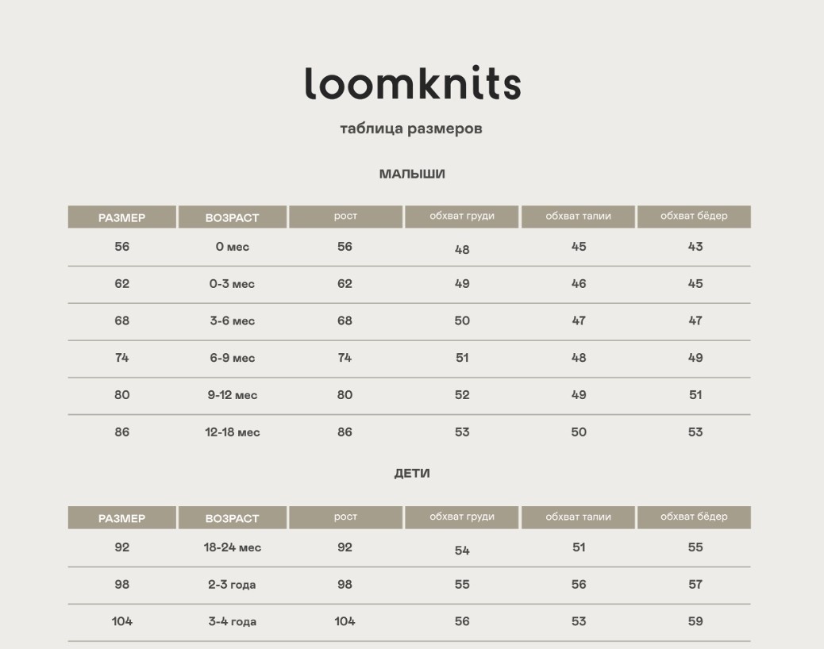Select the '0 мес' age cell

tap(233, 247)
